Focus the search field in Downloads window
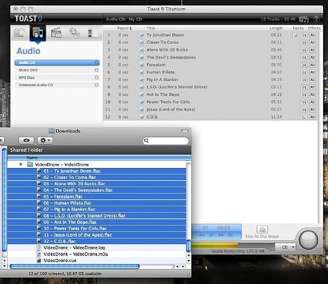The image size is (328, 284). point(166,141)
